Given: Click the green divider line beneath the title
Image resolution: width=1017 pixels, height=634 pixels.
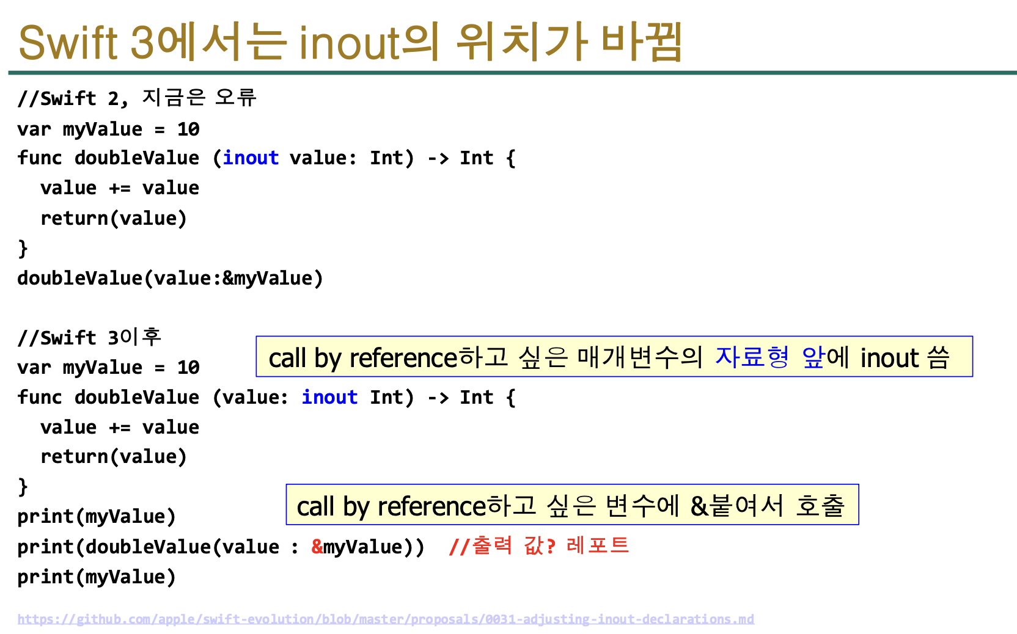Looking at the screenshot, I should [x=512, y=73].
